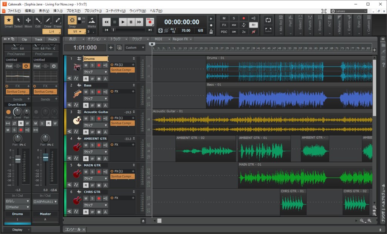Select the Smart tool
The width and height of the screenshot is (387, 234).
pyautogui.click(x=9, y=20)
